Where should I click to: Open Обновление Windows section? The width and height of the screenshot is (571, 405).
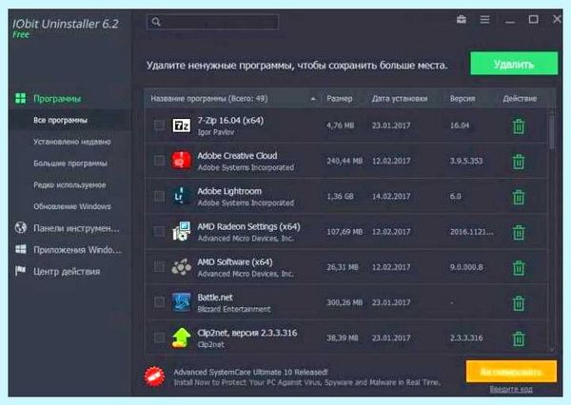[72, 206]
